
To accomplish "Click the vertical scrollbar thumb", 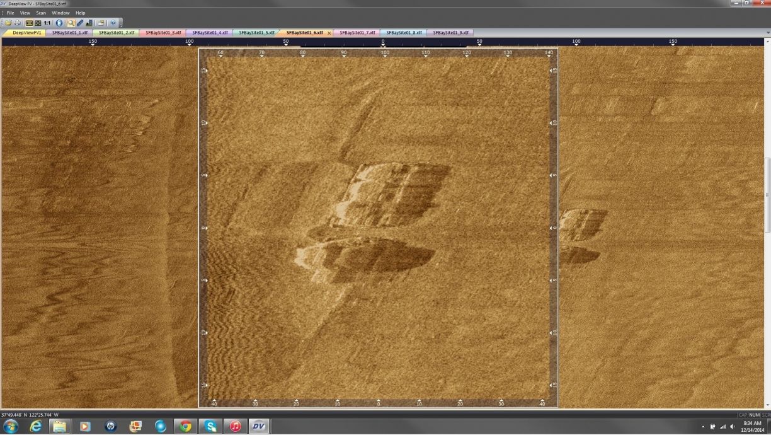I will click(x=767, y=194).
